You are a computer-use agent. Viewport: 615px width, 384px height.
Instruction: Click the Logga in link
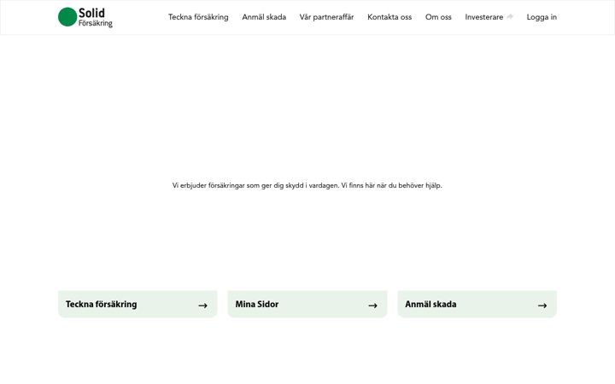click(542, 17)
